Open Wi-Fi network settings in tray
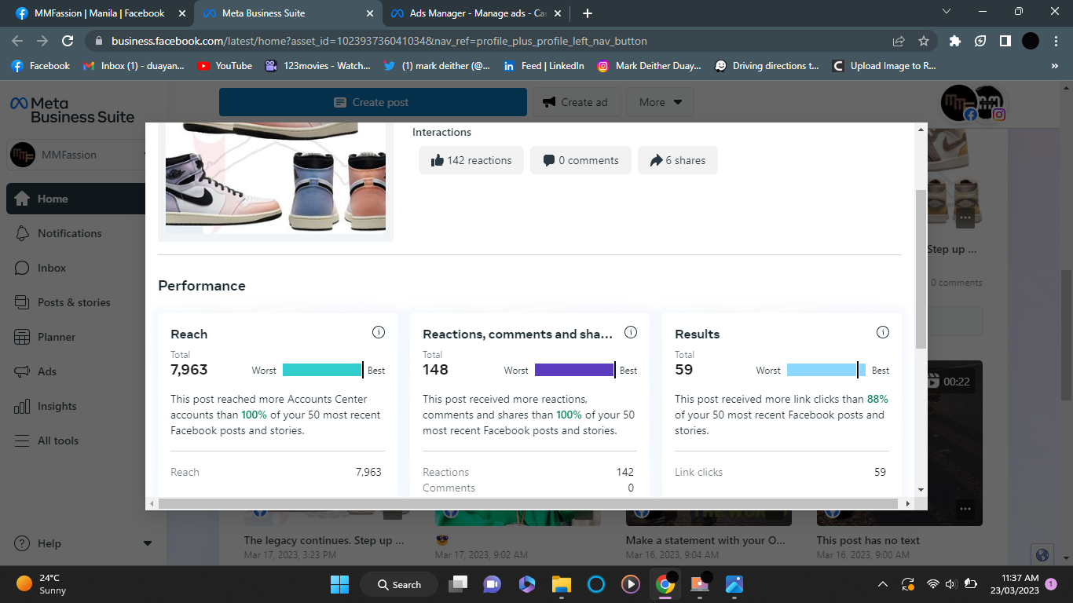The image size is (1073, 603). pyautogui.click(x=933, y=584)
